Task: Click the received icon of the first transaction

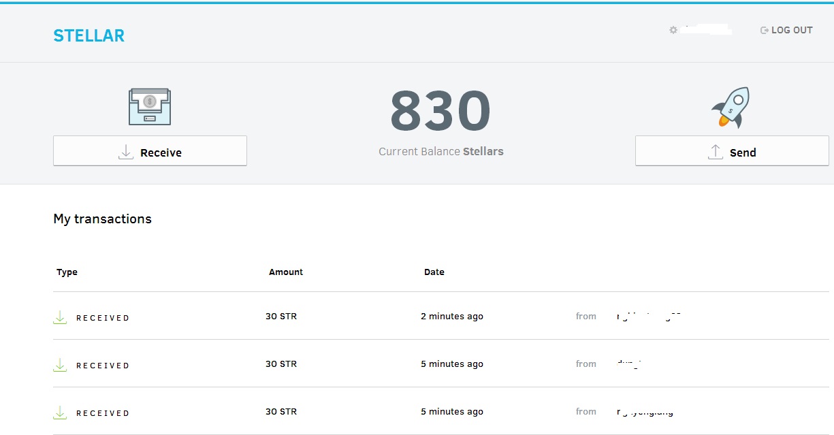Action: 60,317
